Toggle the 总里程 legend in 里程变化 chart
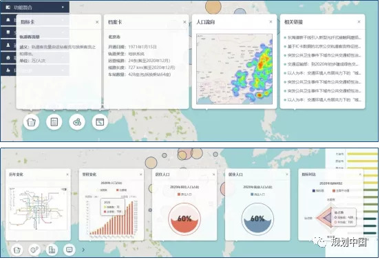380x260 pixels. 122,190
